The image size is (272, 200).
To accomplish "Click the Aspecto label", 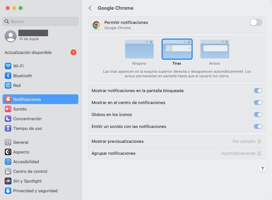I will [x=21, y=152].
